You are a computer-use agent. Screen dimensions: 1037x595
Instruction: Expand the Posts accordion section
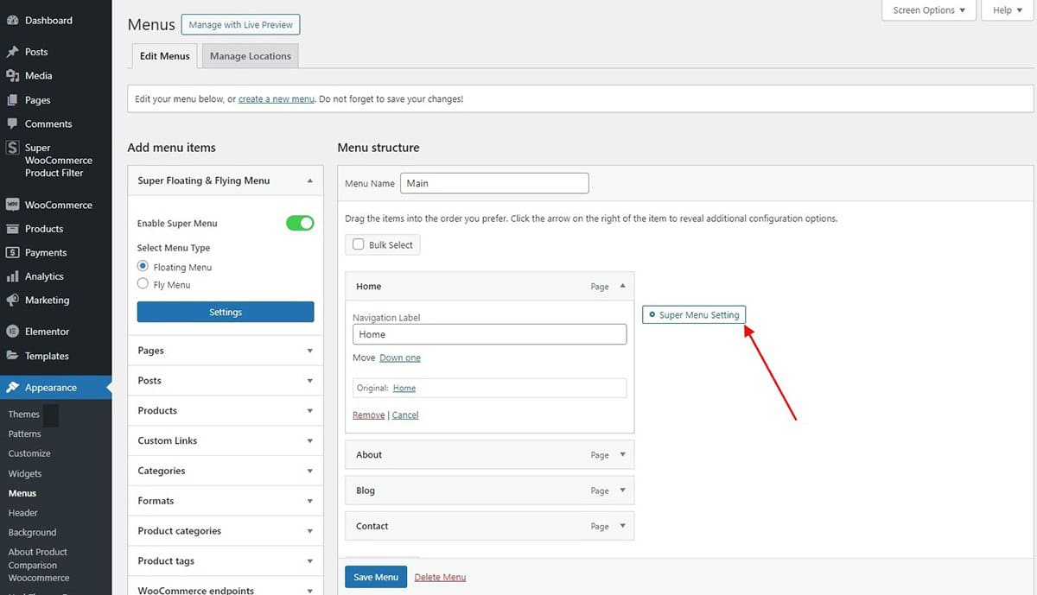[309, 381]
